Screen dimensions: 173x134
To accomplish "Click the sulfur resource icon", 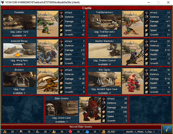I will (54, 132).
